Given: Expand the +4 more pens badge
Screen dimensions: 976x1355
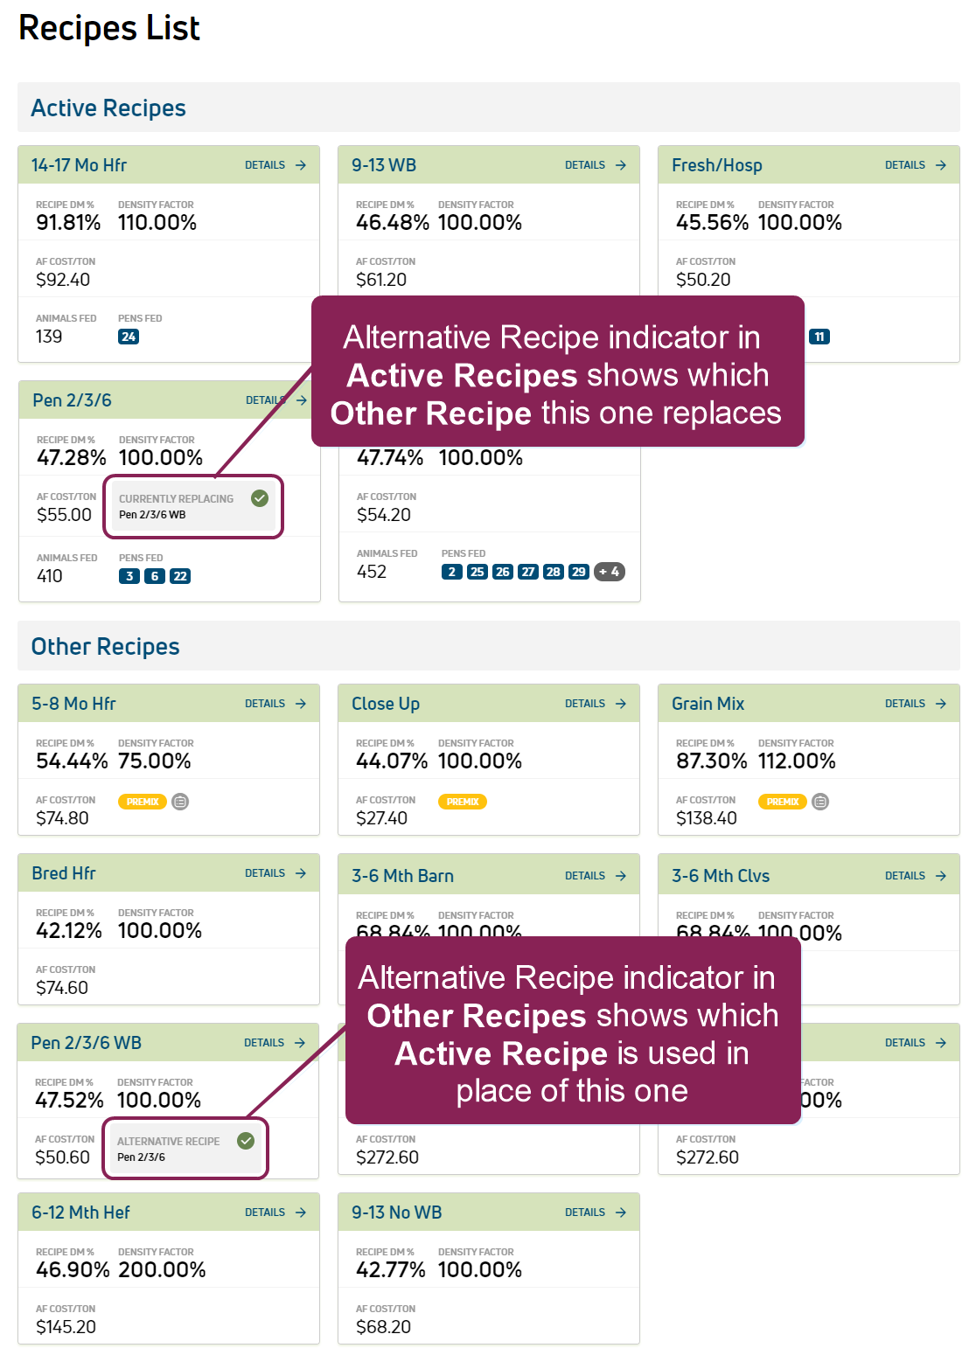Looking at the screenshot, I should [x=610, y=572].
